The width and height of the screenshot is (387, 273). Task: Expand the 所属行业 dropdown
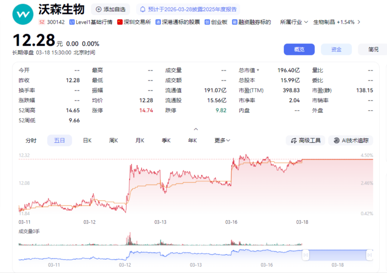pyautogui.click(x=294, y=22)
